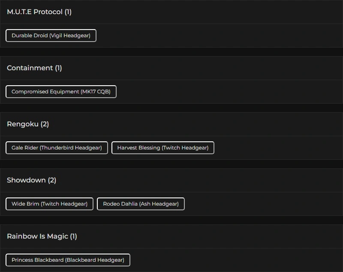Choose Harvest Blessing (Twitch Headgear) item
Viewport: 343px width, 272px height.
tap(163, 148)
